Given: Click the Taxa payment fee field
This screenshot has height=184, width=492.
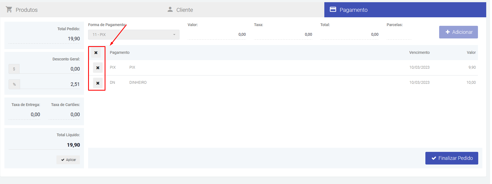Looking at the screenshot, I should (x=283, y=35).
